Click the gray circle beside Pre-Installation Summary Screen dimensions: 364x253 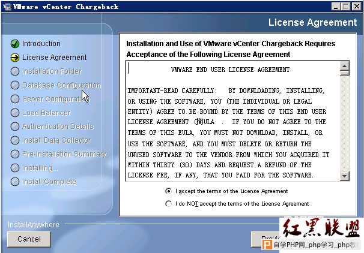[x=15, y=154]
